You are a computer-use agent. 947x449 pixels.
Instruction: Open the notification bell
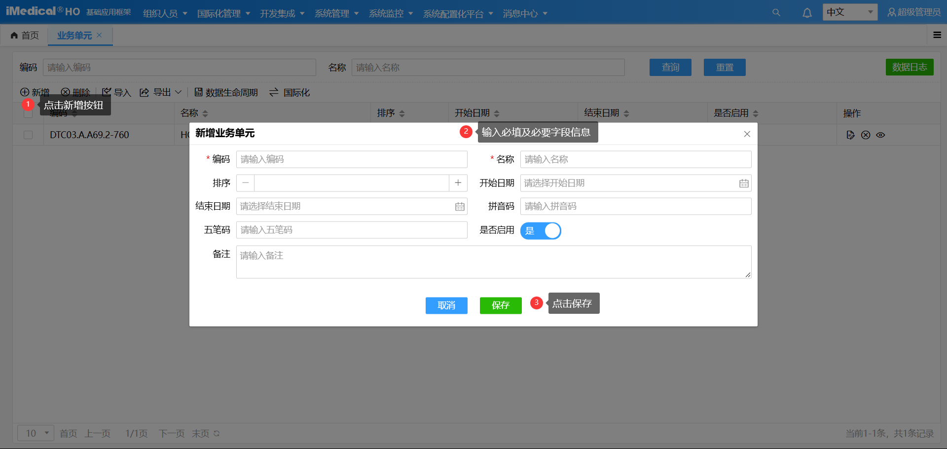[x=807, y=13]
